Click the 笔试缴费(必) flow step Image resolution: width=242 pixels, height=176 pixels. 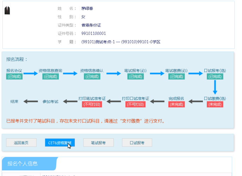(176, 70)
